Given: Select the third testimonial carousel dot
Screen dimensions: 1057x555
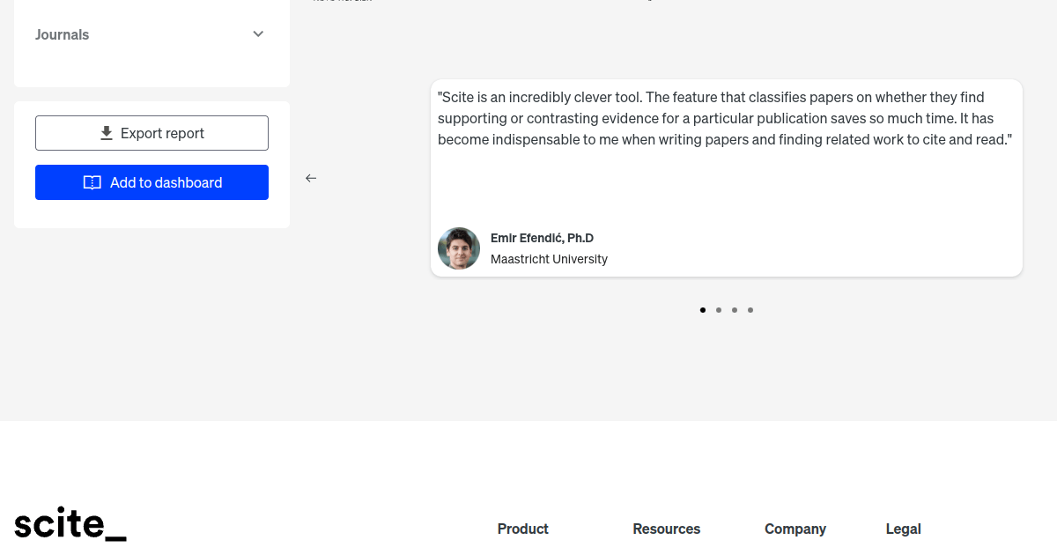Looking at the screenshot, I should click(735, 310).
